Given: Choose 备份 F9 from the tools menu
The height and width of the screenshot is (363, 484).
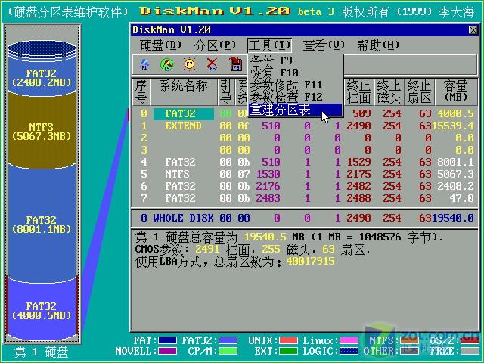Looking at the screenshot, I should 296,60.
